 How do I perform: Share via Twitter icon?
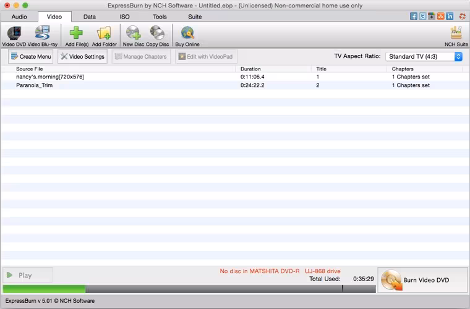[x=422, y=17]
